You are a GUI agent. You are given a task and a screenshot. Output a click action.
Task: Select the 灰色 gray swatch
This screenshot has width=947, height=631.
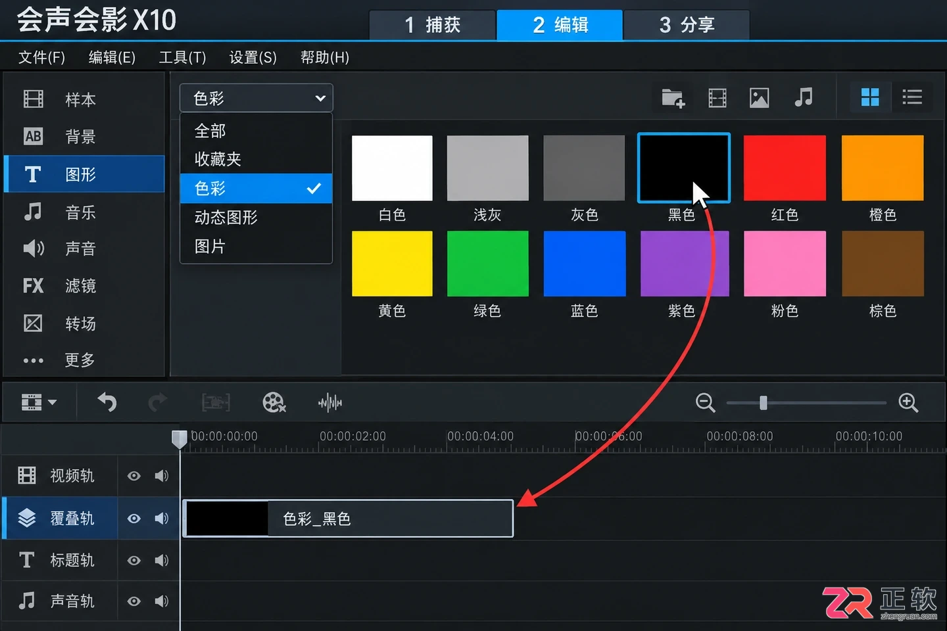click(x=584, y=168)
